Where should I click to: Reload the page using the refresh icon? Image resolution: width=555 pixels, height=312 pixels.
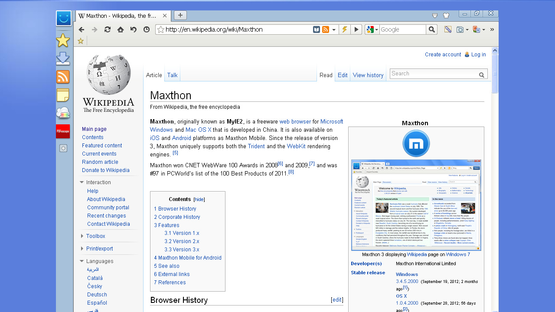pos(107,29)
